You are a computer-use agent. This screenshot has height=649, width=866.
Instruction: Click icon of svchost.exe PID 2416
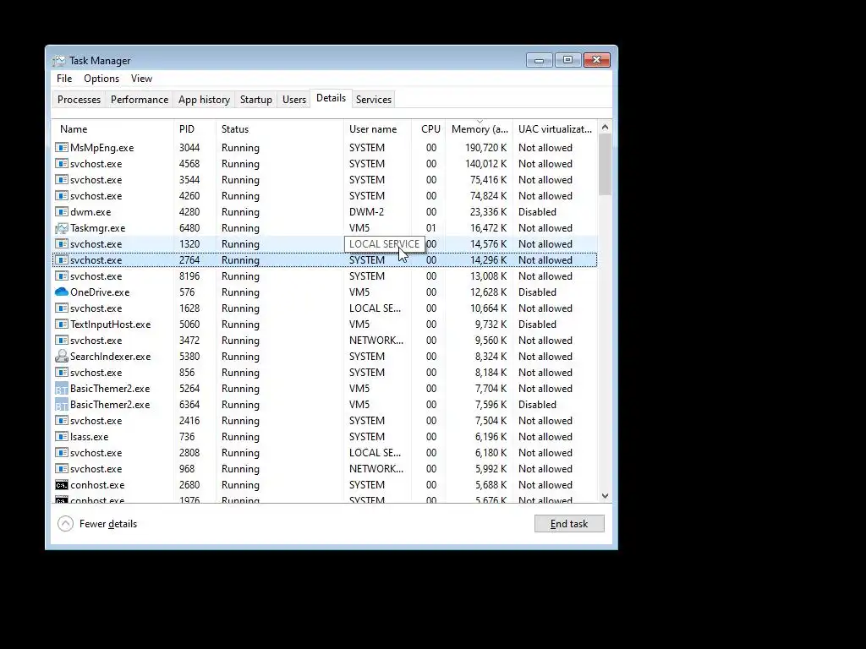coord(61,421)
